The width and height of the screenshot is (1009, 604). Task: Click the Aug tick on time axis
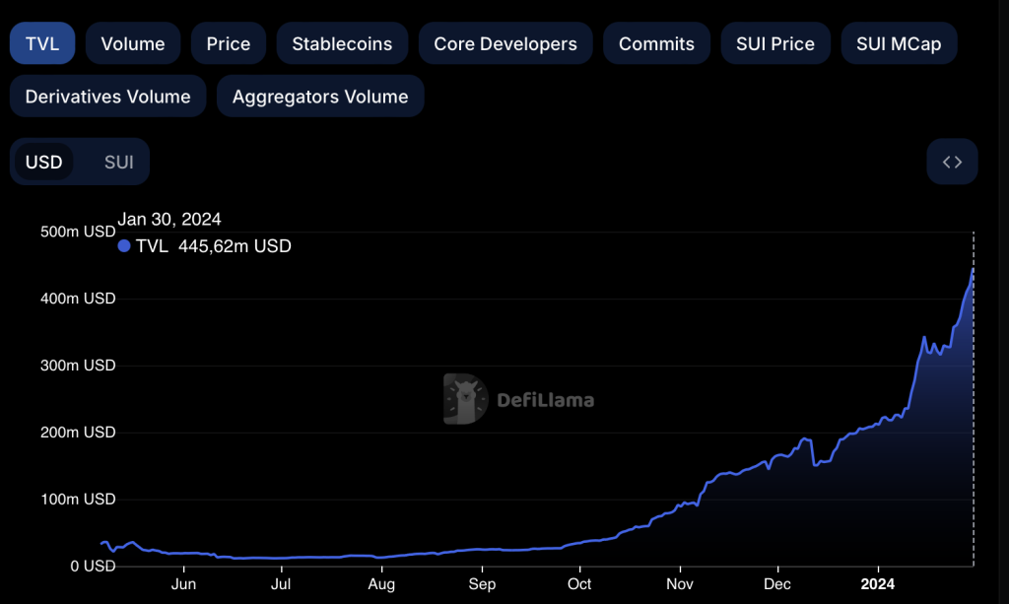[x=381, y=584]
